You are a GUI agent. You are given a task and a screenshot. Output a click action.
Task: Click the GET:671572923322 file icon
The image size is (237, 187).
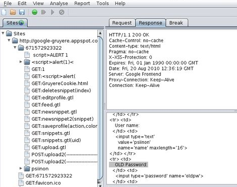21,175
